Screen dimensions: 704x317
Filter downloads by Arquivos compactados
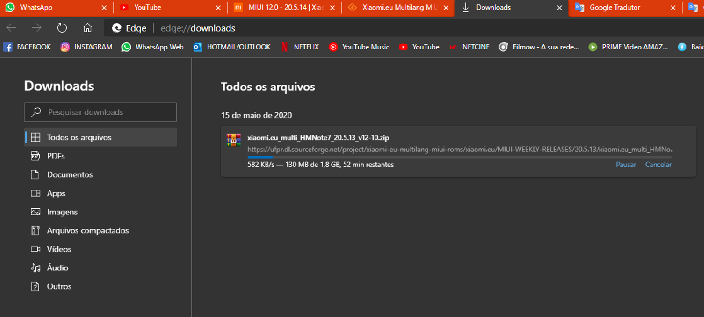[100, 230]
